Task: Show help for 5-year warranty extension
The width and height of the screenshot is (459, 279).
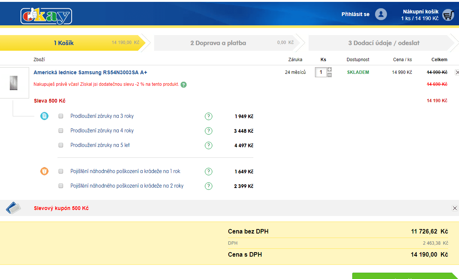Action: (209, 145)
